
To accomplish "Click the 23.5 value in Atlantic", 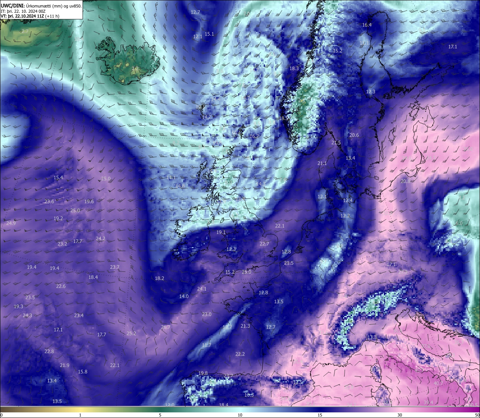I will pyautogui.click(x=30, y=297).
